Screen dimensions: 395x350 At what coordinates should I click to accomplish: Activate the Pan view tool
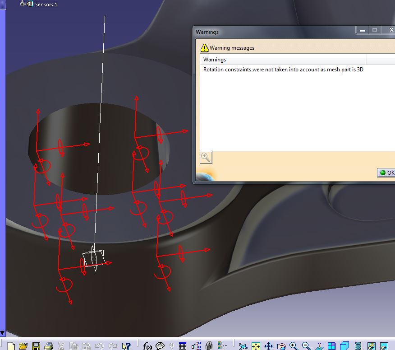268,346
